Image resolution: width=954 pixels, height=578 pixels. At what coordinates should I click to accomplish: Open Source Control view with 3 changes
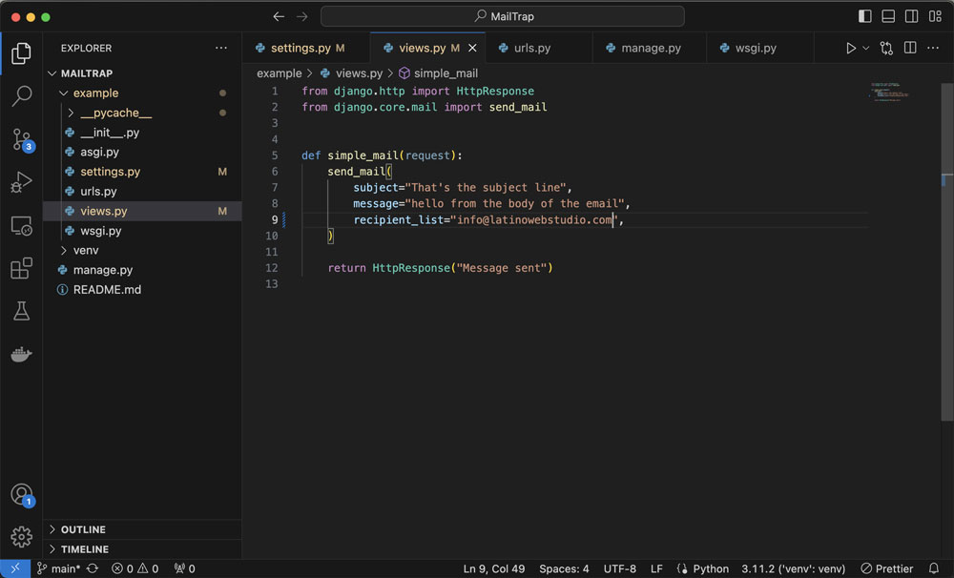point(22,140)
